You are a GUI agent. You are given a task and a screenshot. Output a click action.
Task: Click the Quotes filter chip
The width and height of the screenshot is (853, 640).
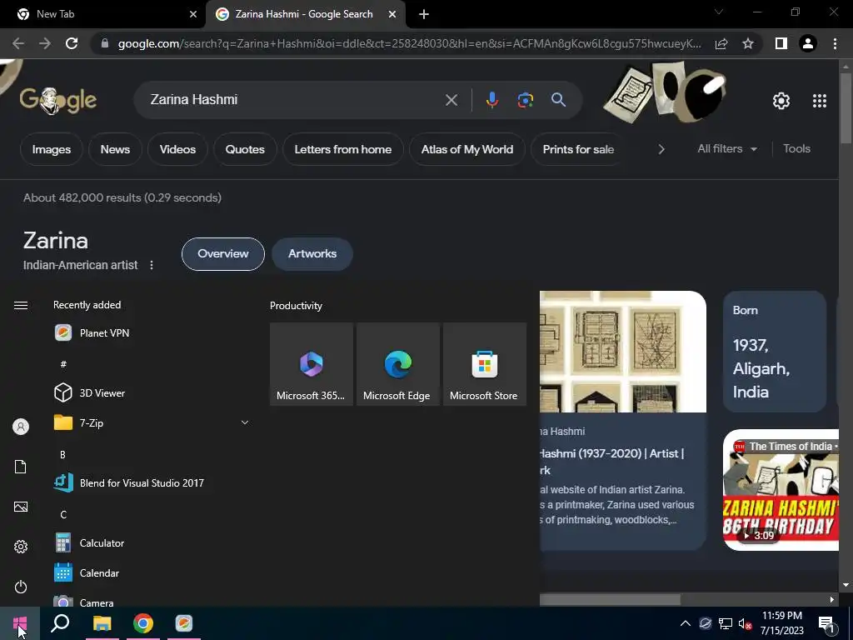pos(245,149)
